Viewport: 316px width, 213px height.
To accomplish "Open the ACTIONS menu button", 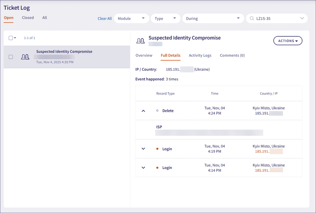I will (x=288, y=41).
